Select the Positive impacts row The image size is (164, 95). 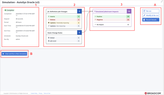point(112,16)
